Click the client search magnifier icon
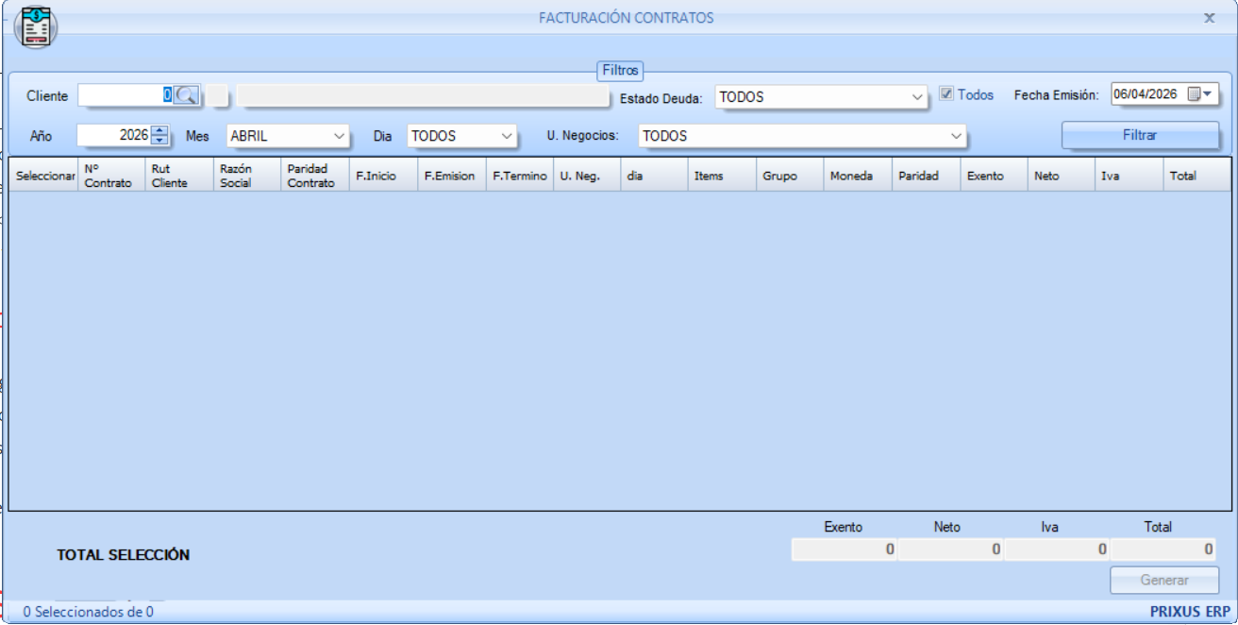This screenshot has width=1238, height=625. click(187, 95)
